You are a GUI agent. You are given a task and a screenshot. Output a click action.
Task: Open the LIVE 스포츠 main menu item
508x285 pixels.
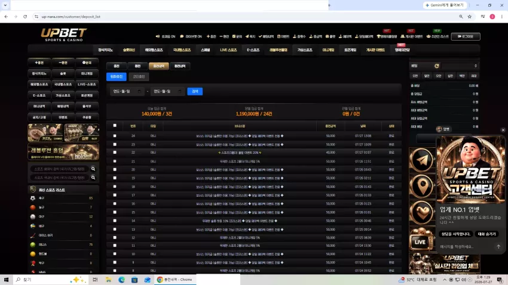228,50
